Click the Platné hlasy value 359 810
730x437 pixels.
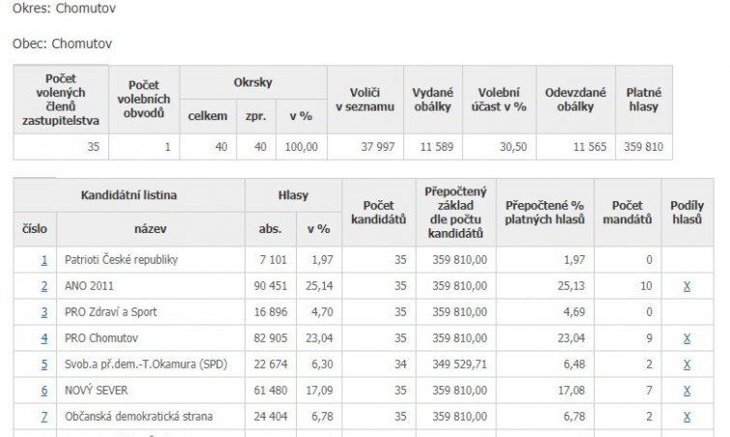coord(643,147)
